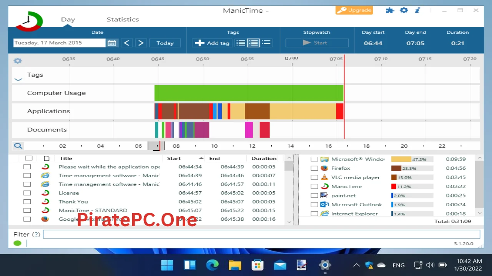Viewport: 492px width, 276px height.
Task: Click the Microsoft Outlook icon in list
Action: pos(324,204)
